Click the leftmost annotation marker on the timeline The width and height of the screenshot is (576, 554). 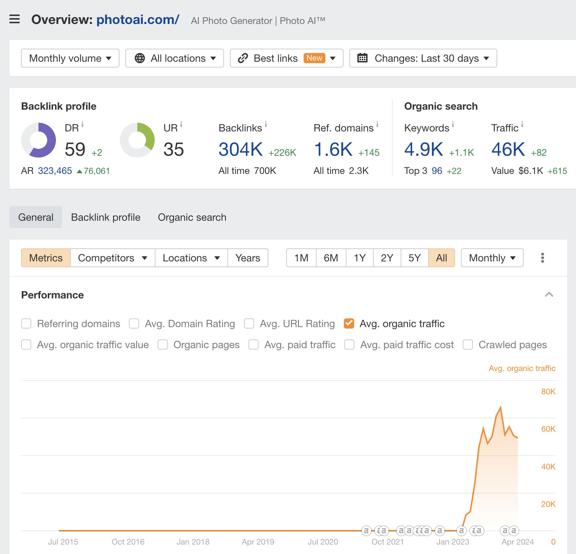[x=366, y=531]
